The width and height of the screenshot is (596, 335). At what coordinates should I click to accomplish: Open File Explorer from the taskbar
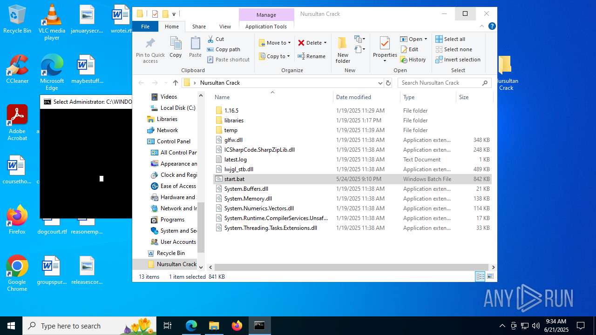tap(214, 326)
